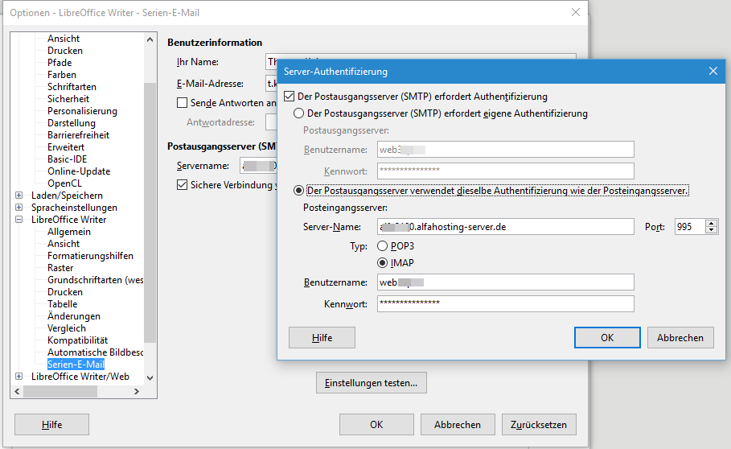This screenshot has height=449, width=731.
Task: Open Hilfe in Optionen dialog
Action: [51, 425]
